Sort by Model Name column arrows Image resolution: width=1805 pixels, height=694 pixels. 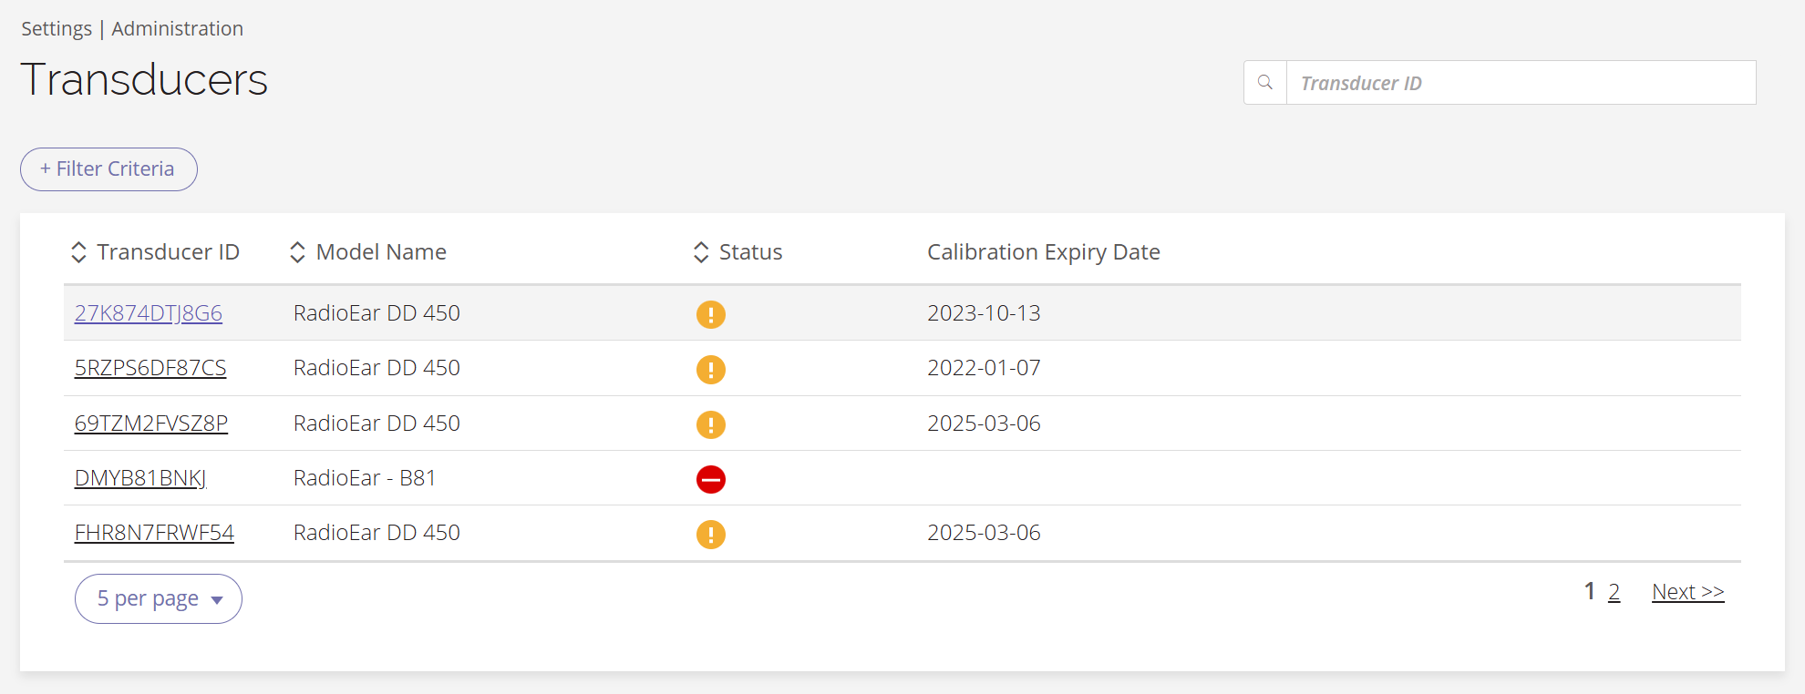coord(297,252)
